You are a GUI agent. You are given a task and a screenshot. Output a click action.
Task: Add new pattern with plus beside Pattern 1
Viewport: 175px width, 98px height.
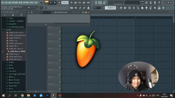point(117,8)
